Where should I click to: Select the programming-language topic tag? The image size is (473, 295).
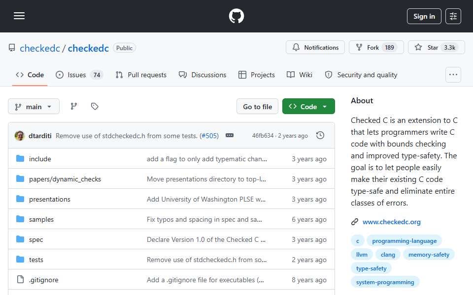coord(404,241)
